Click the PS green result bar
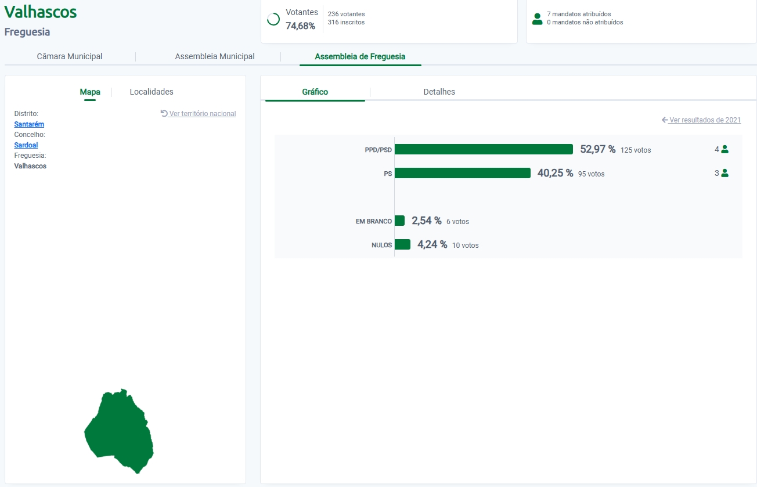This screenshot has height=487, width=757. pos(462,173)
